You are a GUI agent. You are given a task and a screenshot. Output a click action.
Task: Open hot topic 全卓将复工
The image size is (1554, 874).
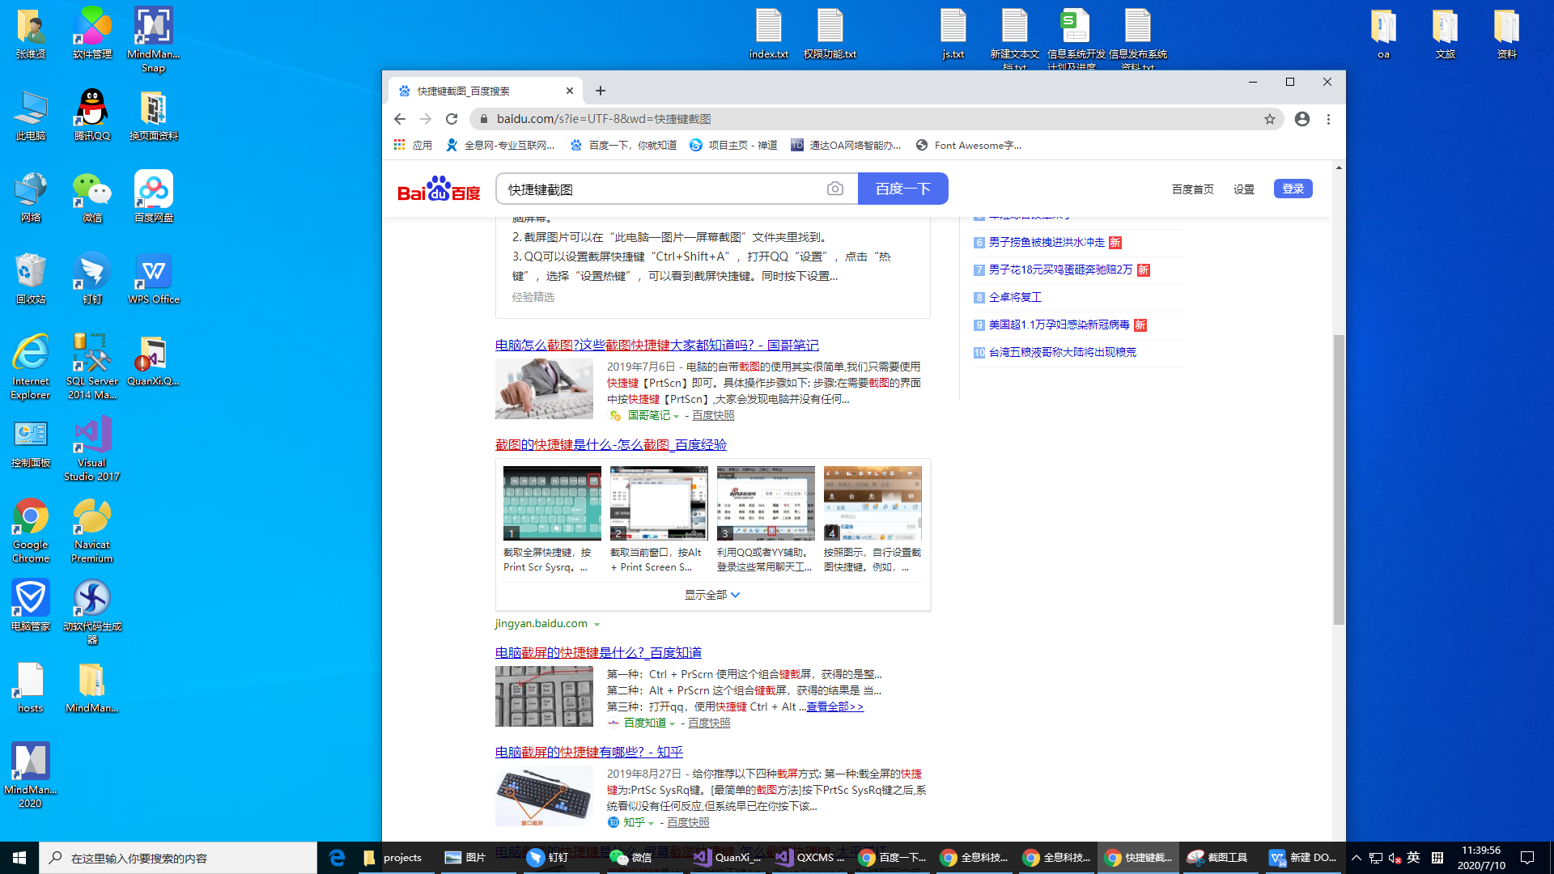tap(1015, 297)
